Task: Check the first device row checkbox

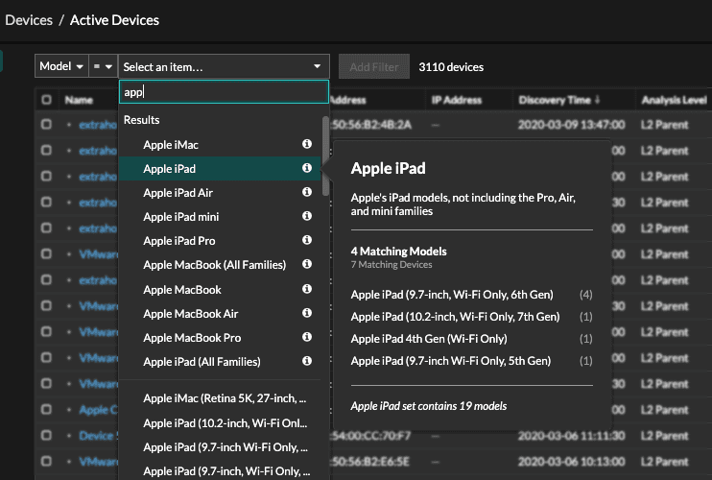Action: click(46, 125)
